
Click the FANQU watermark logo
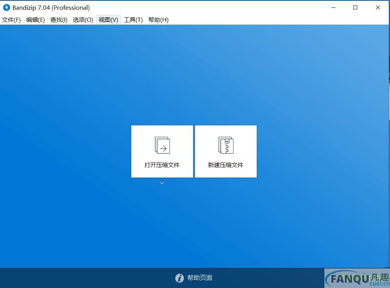[357, 278]
